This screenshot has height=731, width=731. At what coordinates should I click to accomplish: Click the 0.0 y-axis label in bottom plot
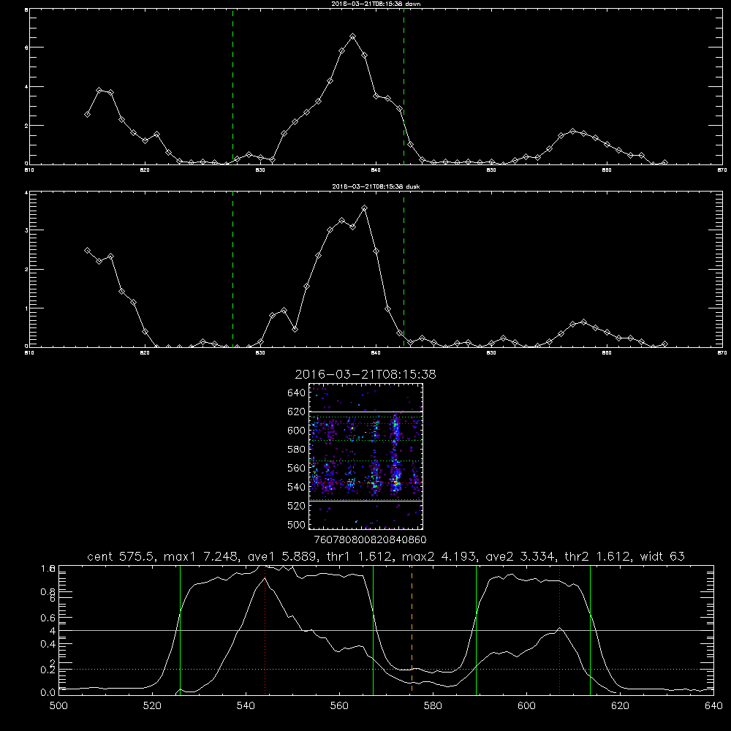48,693
